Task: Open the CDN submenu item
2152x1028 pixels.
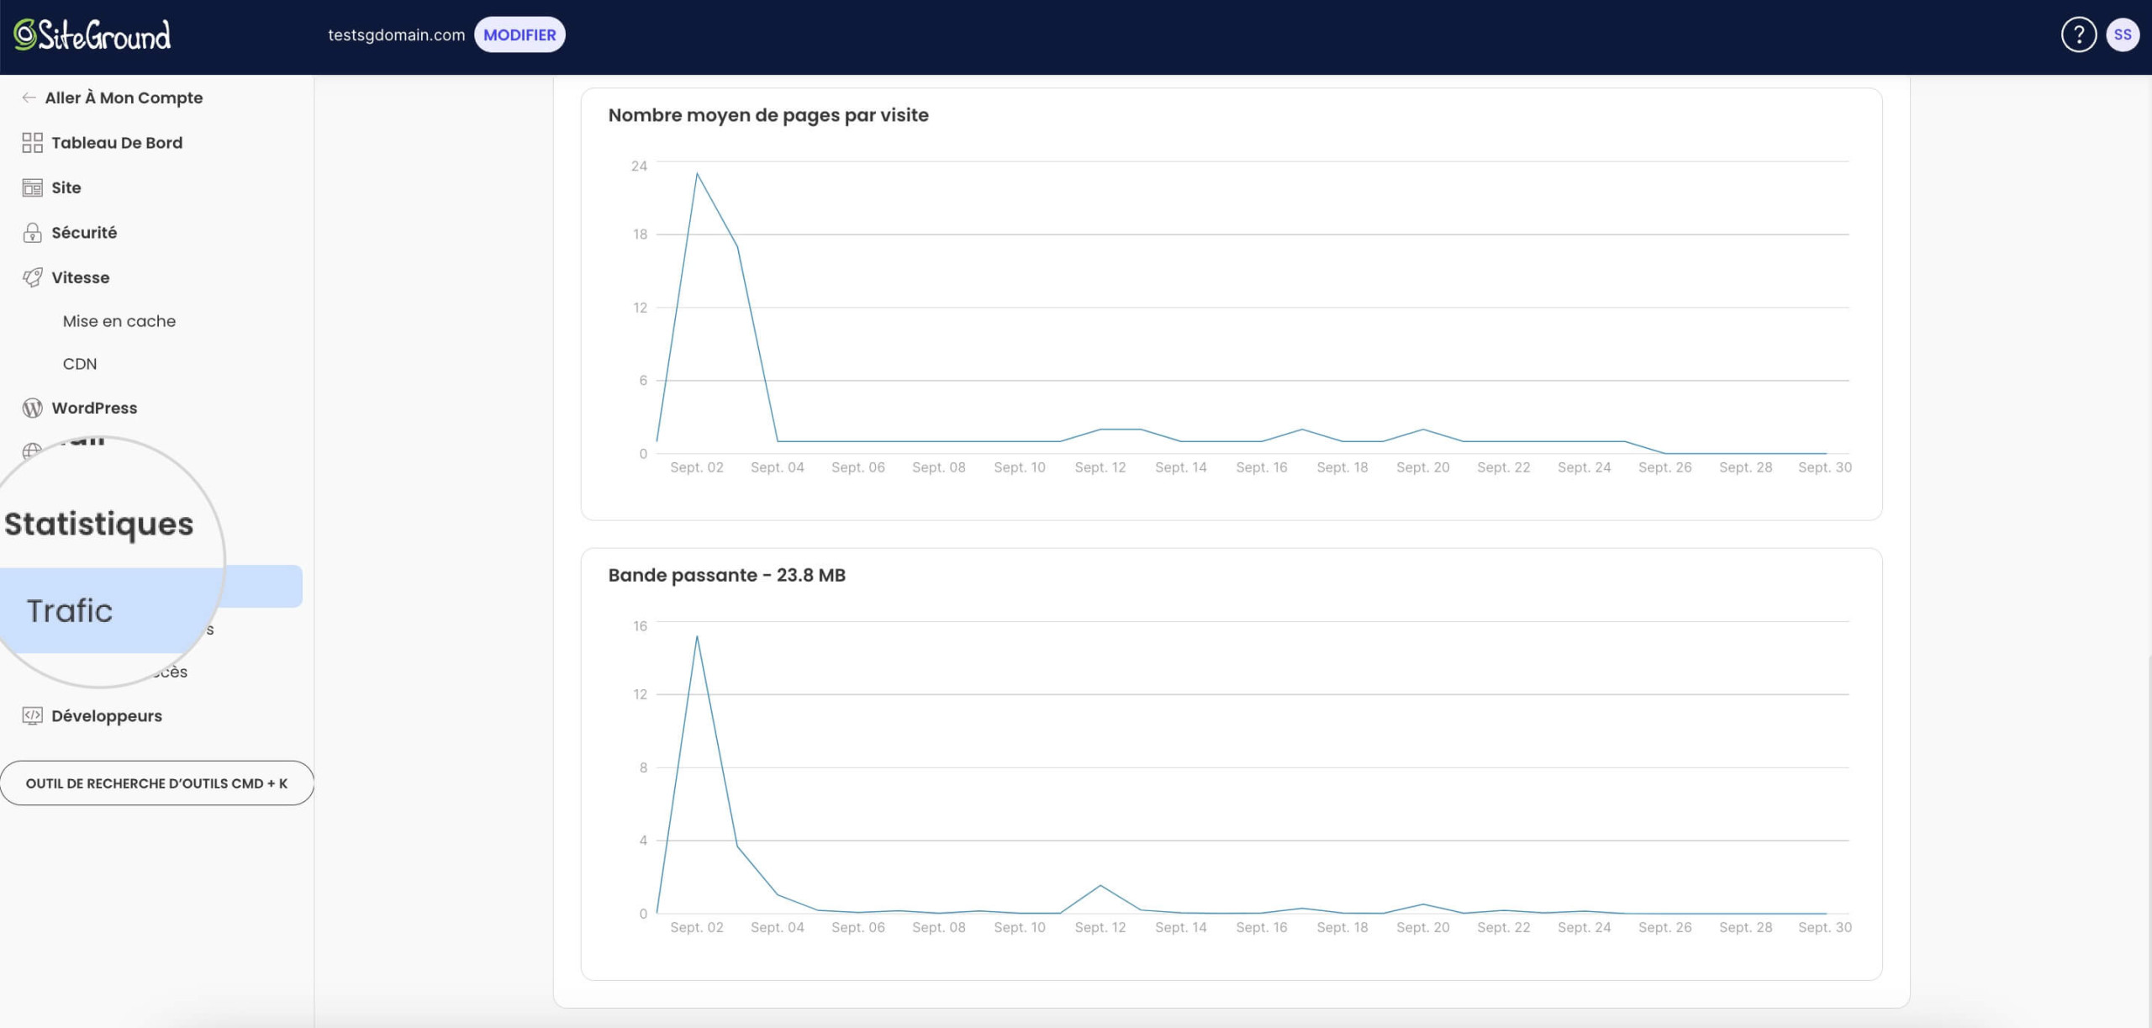Action: [80, 364]
